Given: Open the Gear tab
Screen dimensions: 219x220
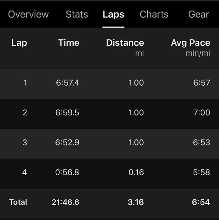Looking at the screenshot, I should coord(199,15).
